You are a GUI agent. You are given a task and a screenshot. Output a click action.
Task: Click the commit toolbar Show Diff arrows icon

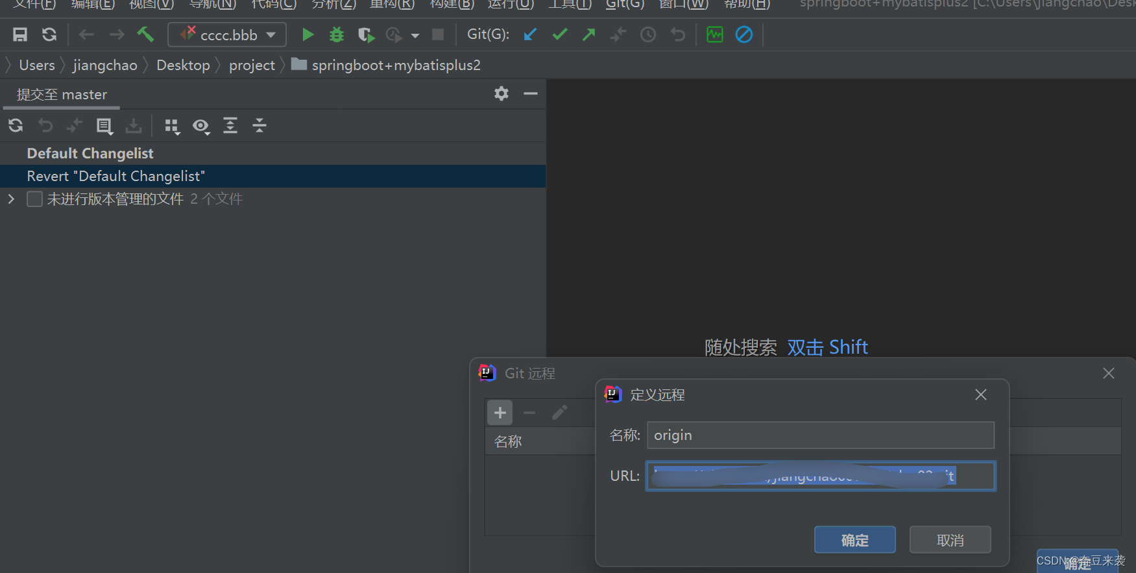(75, 125)
